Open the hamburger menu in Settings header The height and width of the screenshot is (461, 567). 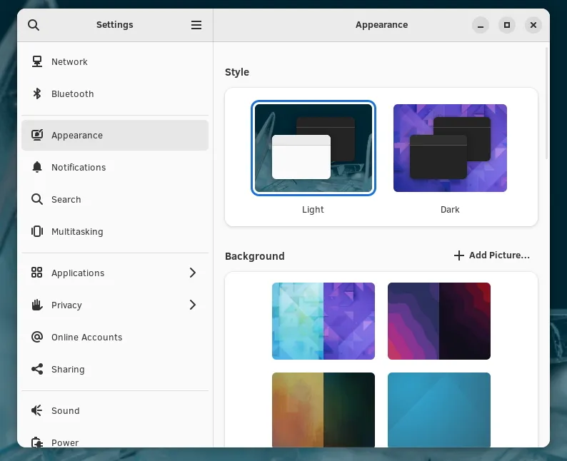pyautogui.click(x=196, y=25)
